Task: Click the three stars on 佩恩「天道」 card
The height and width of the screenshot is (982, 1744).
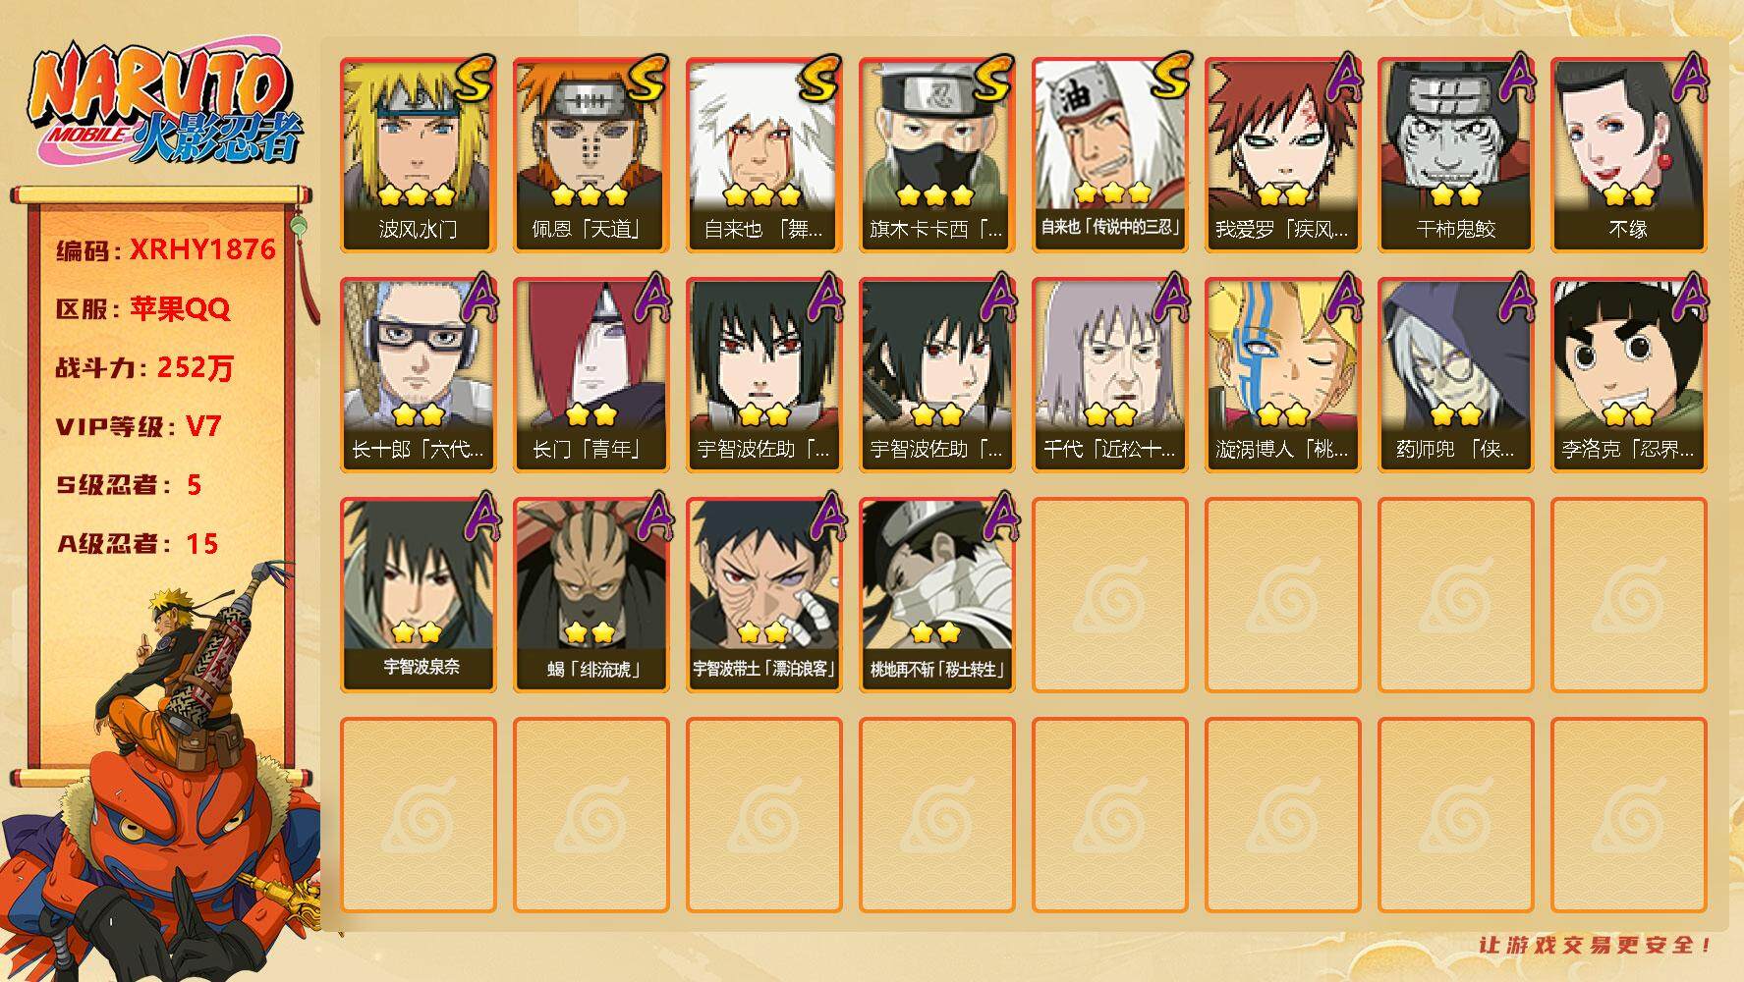Action: click(590, 193)
